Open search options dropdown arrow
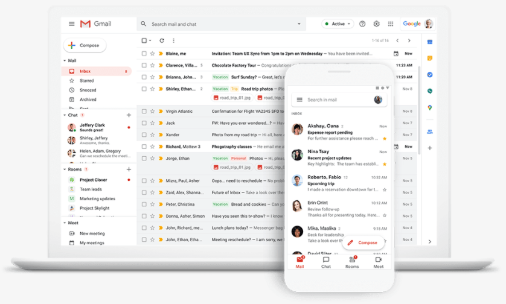 [x=299, y=24]
